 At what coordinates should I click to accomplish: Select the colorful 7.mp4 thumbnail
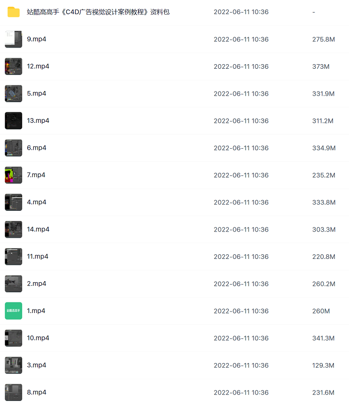[13, 175]
